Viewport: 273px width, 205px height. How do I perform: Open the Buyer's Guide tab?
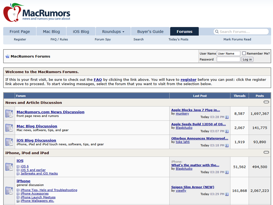tap(150, 32)
